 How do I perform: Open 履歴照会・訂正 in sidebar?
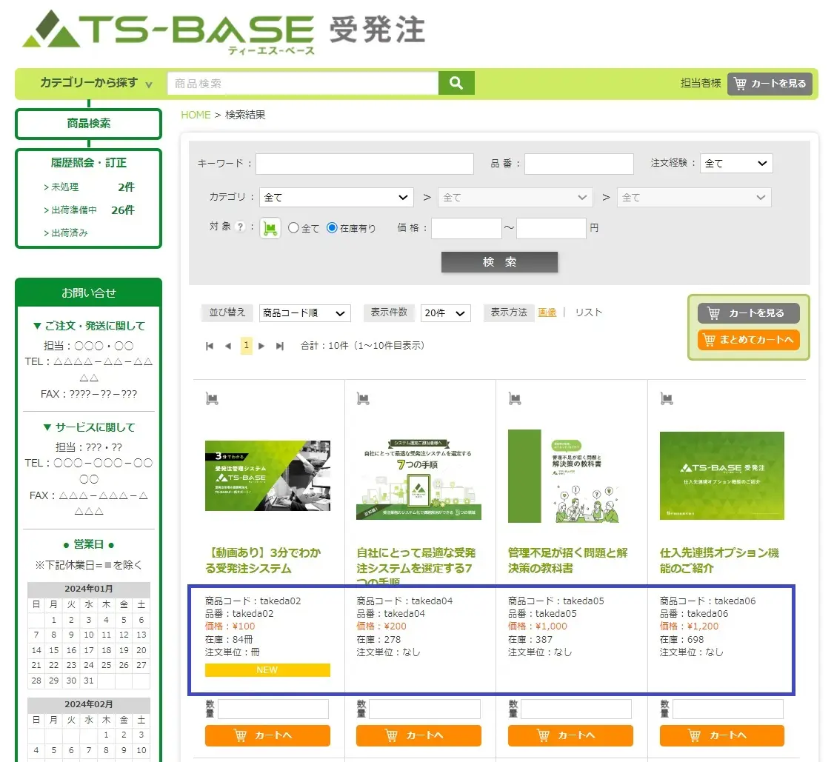(88, 163)
